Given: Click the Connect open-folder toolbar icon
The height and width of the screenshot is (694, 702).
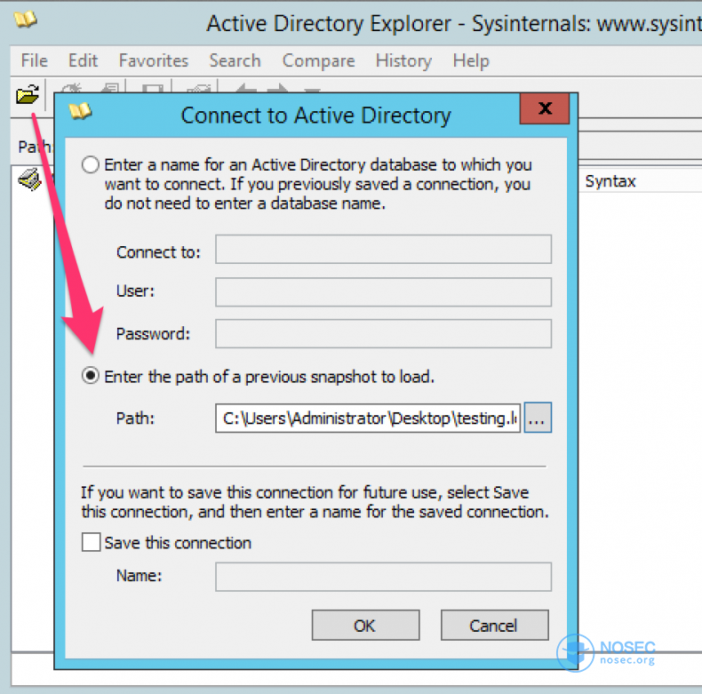Looking at the screenshot, I should [x=28, y=94].
